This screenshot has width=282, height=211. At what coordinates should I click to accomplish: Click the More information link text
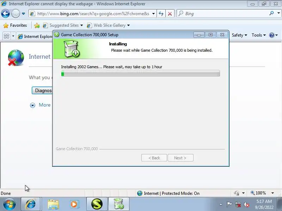(45, 105)
